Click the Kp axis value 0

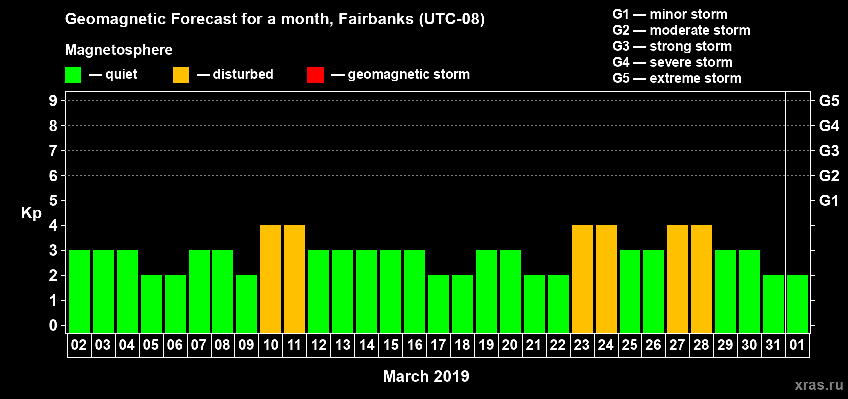tap(53, 325)
